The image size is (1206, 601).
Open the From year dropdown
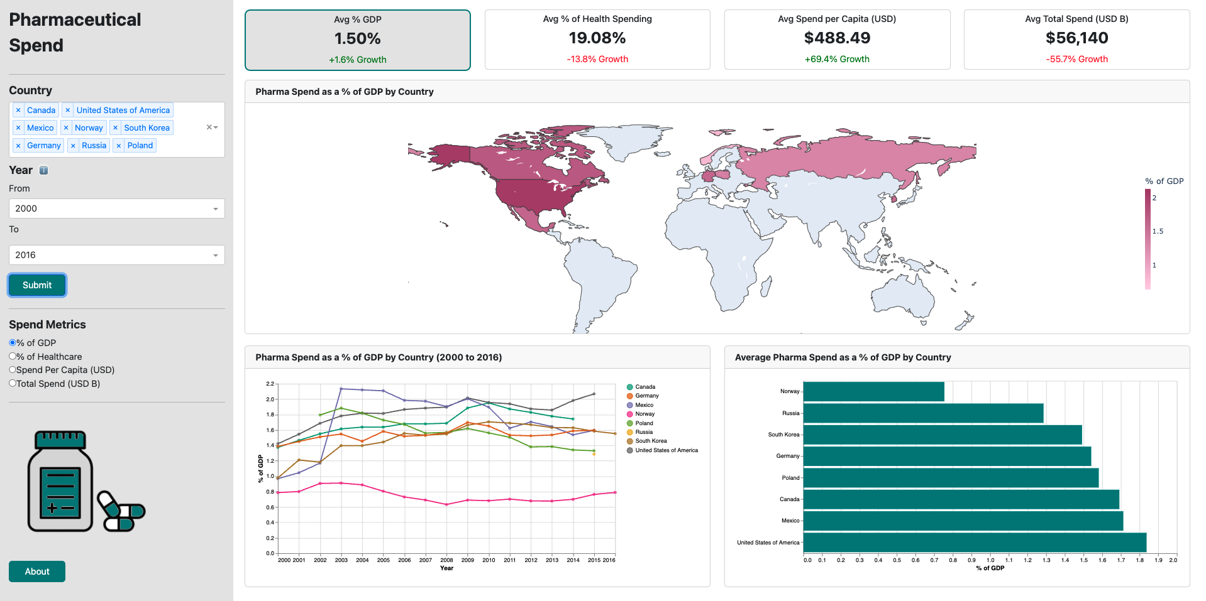coord(116,208)
